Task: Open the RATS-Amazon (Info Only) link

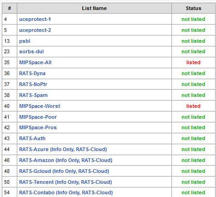Action: pyautogui.click(x=65, y=160)
